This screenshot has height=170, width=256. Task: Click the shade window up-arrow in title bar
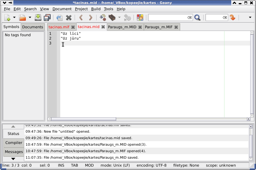(x=234, y=3)
